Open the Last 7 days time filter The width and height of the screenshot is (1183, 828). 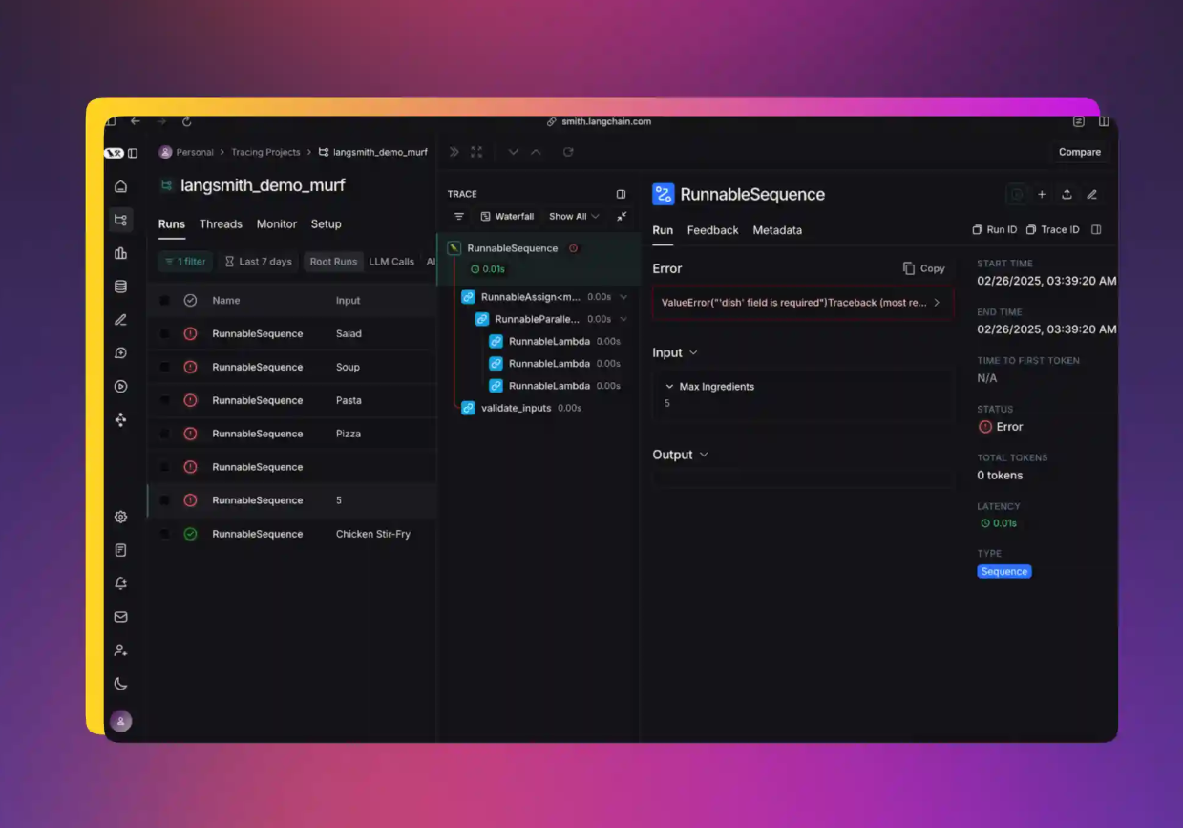click(258, 262)
